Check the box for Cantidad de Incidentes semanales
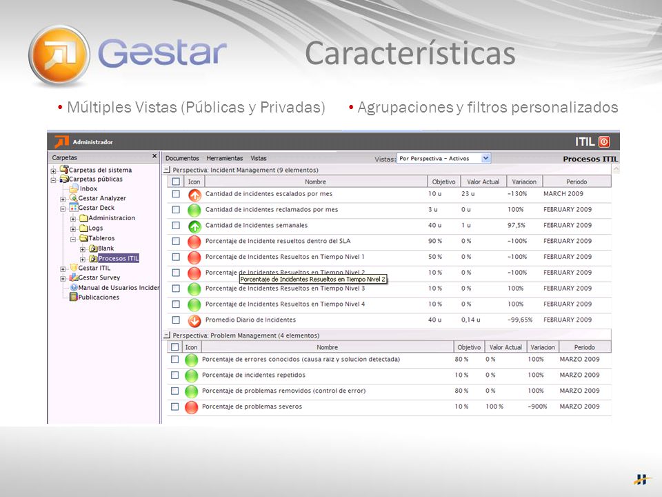The height and width of the screenshot is (497, 662). (176, 226)
